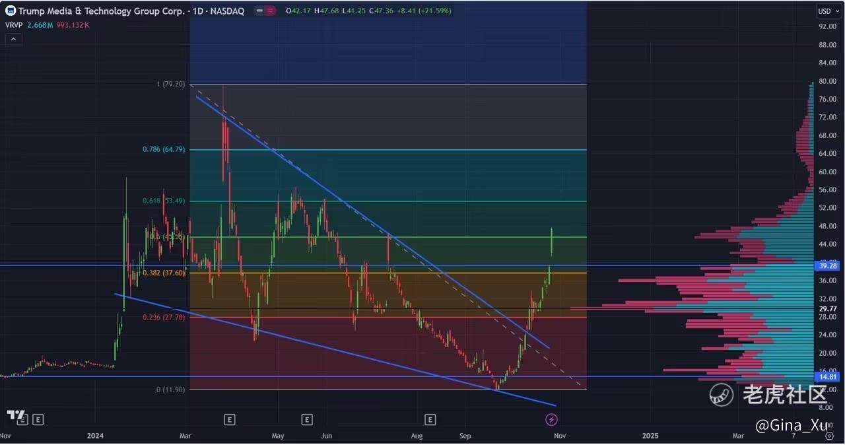Click the NASDAQ exchange text in the title
The height and width of the screenshot is (445, 845).
click(229, 11)
